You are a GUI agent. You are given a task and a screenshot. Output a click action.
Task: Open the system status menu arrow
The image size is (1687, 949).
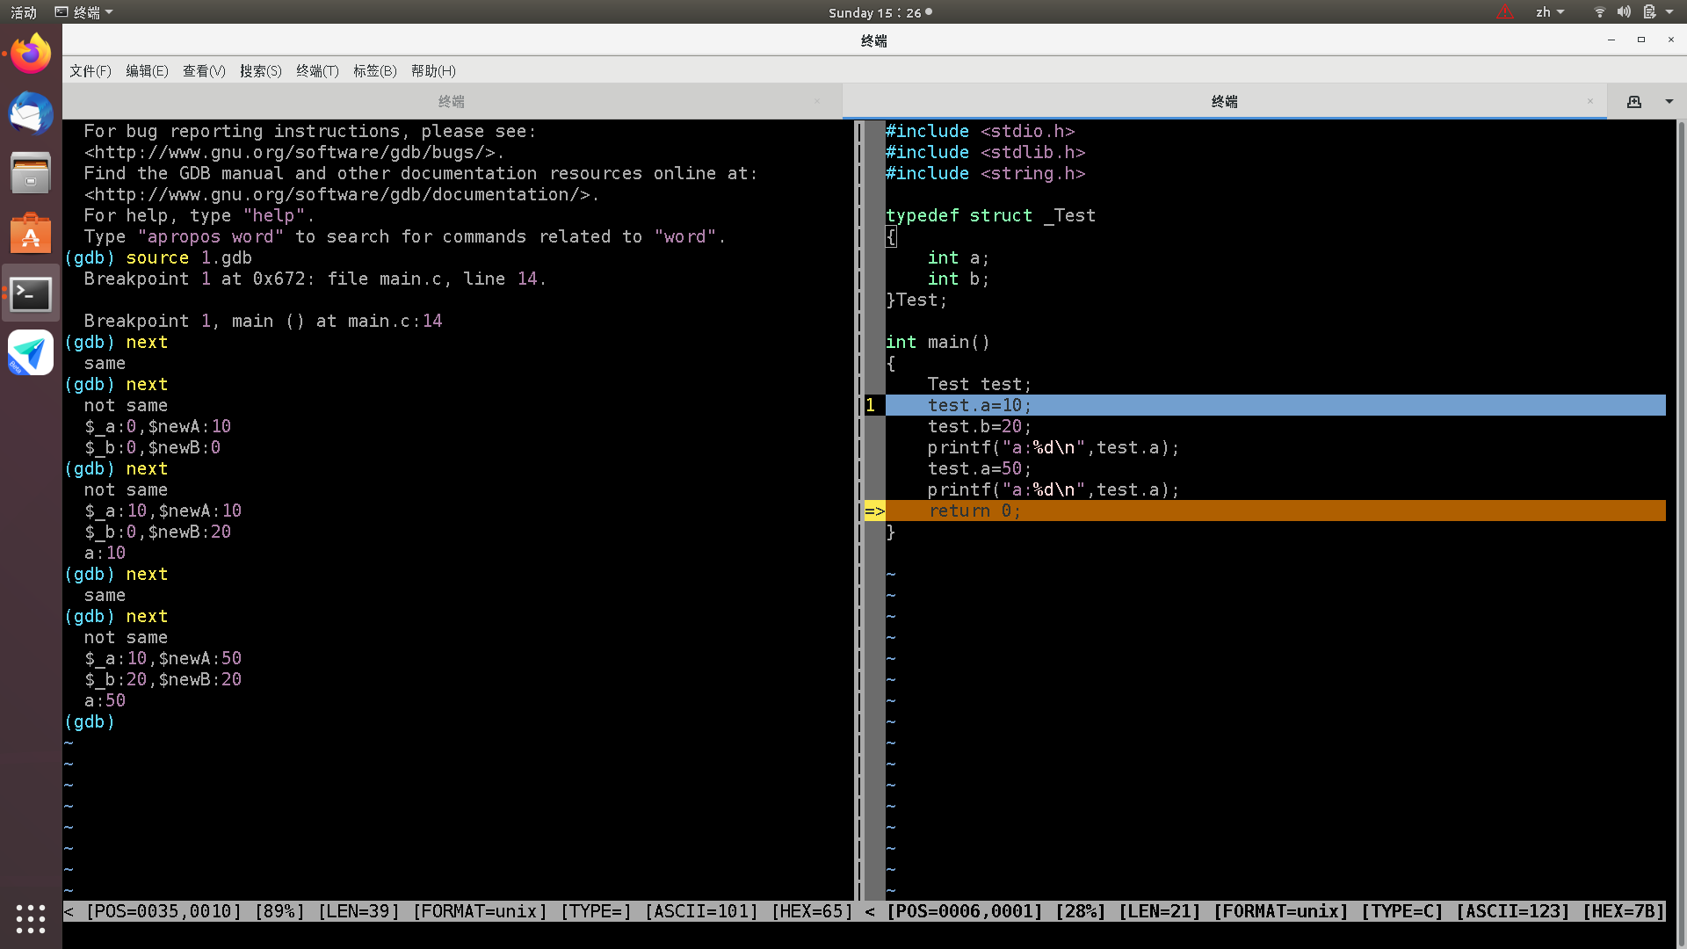(x=1669, y=12)
